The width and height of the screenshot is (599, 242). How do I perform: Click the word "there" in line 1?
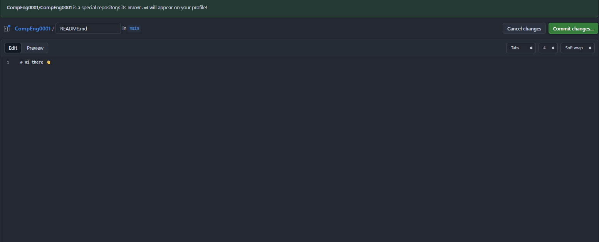[37, 62]
